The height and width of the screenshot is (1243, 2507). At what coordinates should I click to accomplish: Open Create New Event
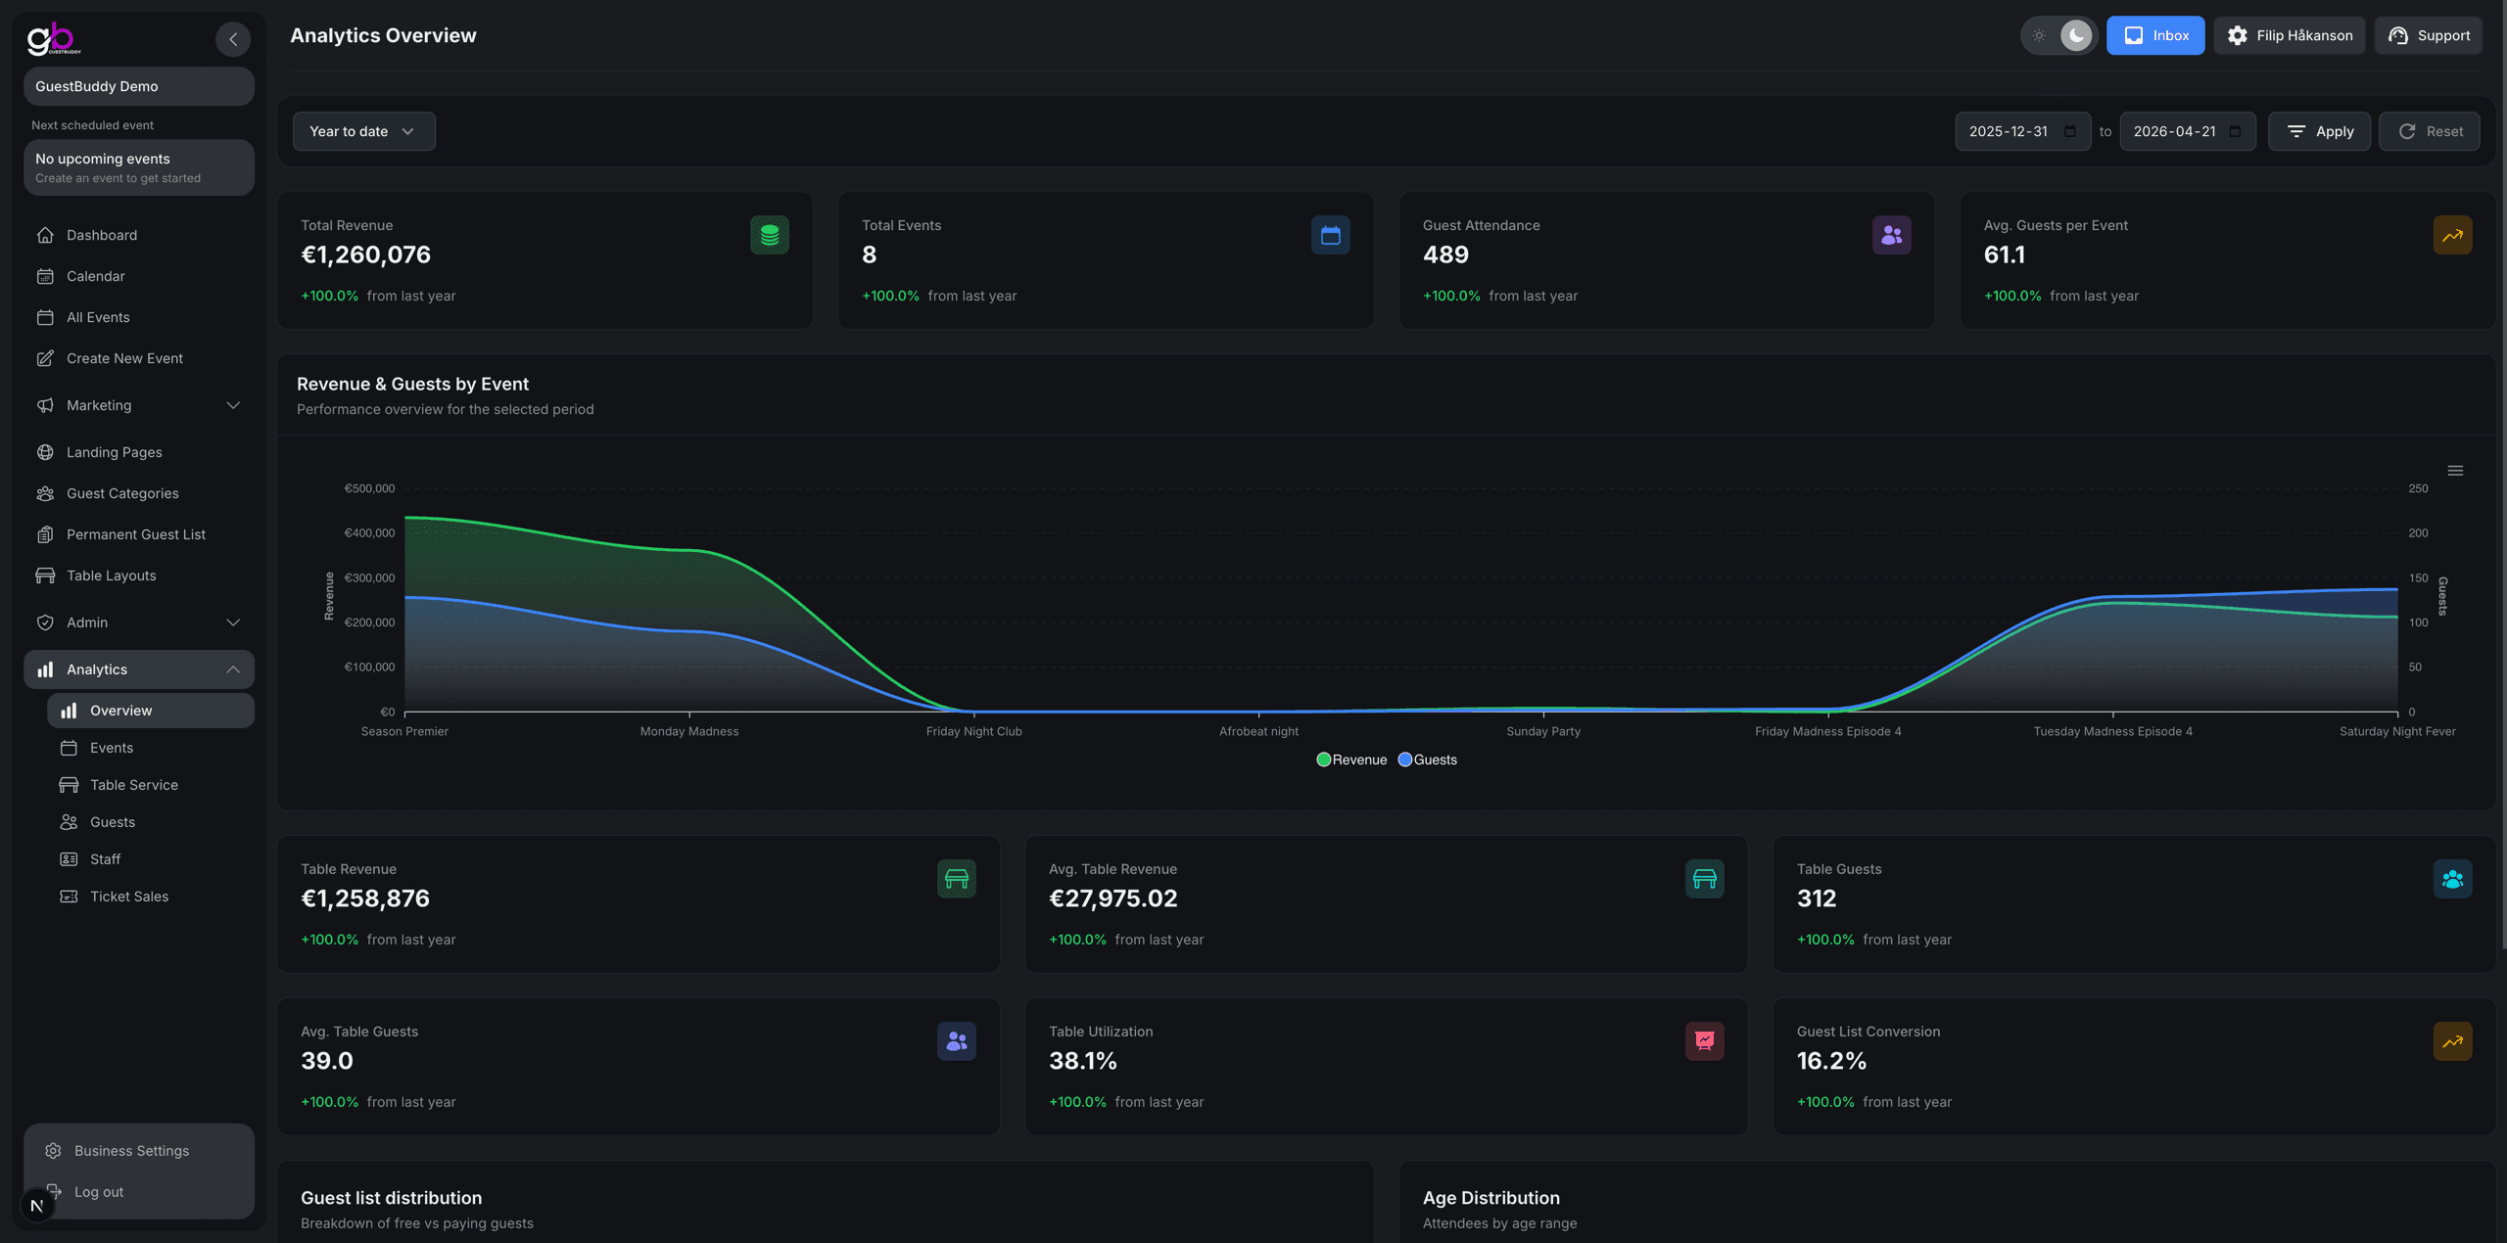(x=138, y=358)
